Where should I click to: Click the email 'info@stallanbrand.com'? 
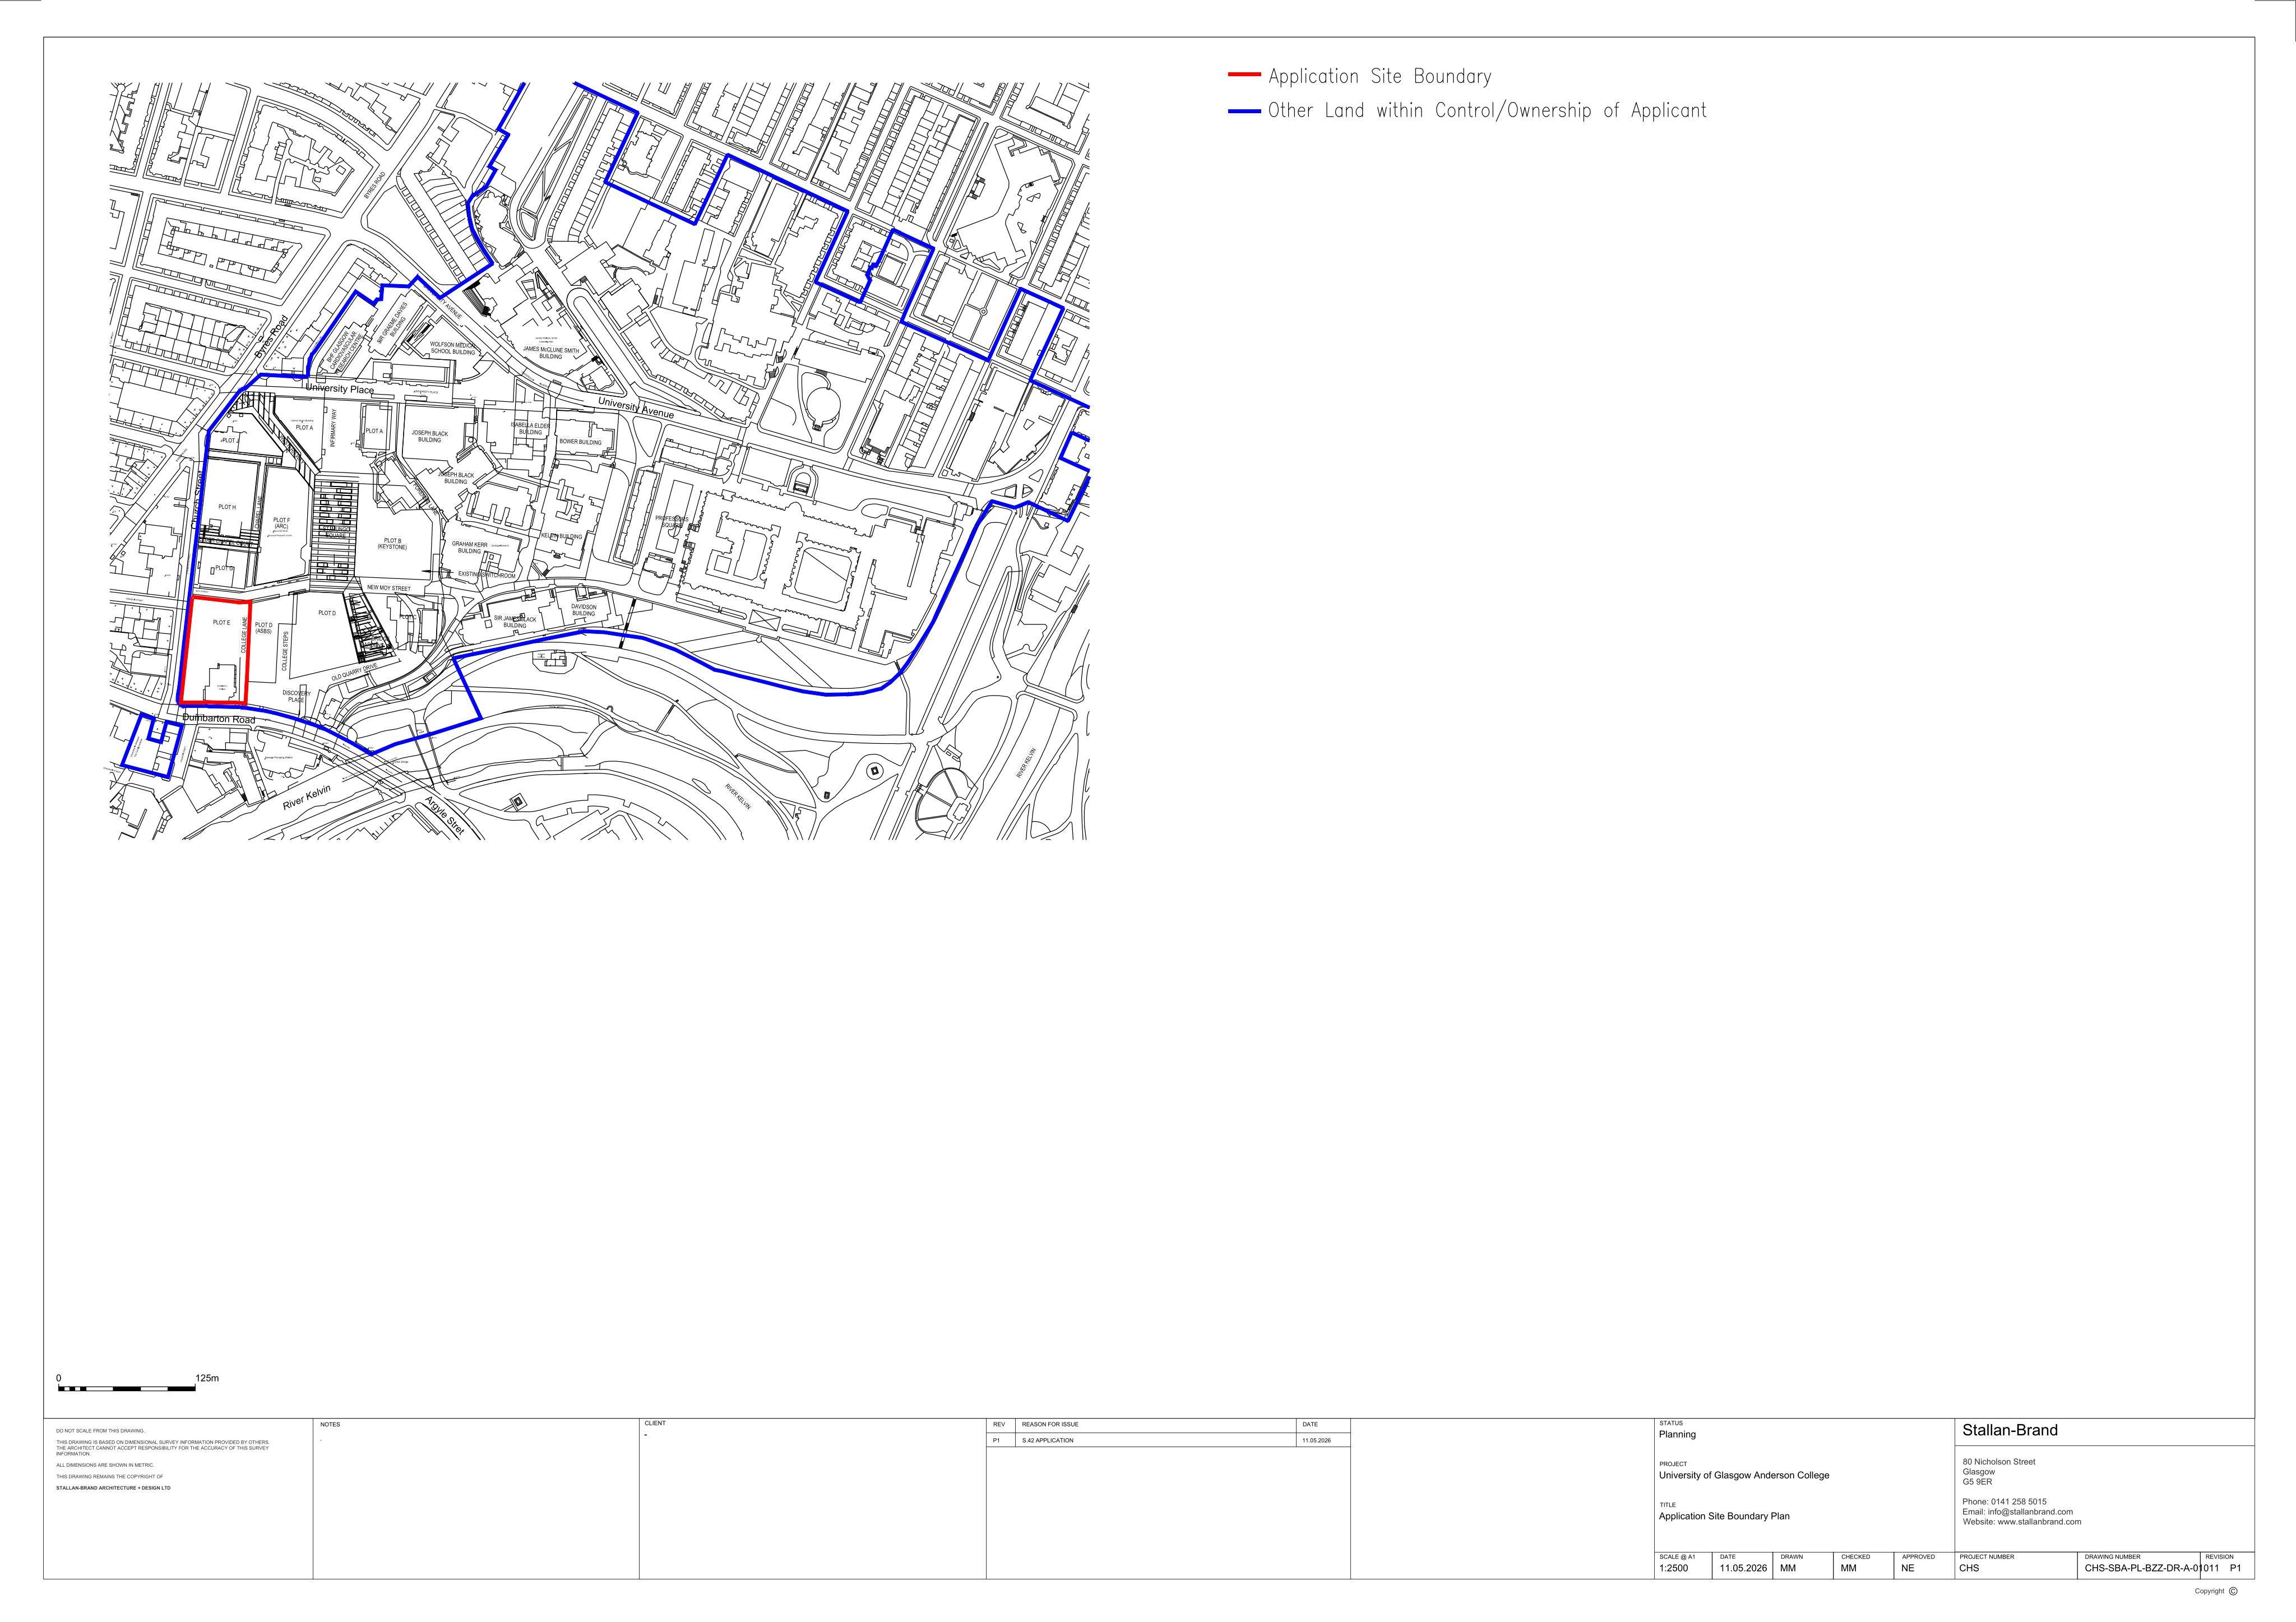click(2030, 1512)
